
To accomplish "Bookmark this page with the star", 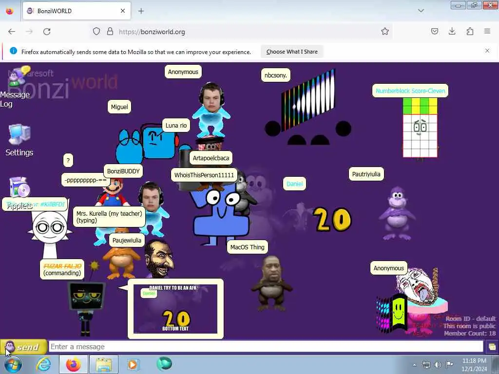I will (385, 32).
